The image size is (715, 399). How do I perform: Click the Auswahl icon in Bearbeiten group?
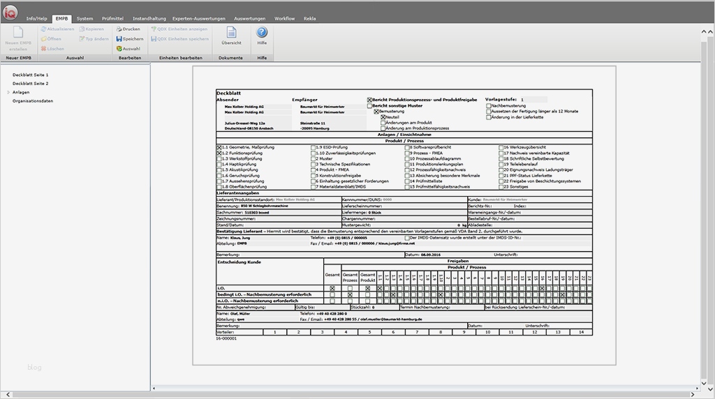coord(119,49)
